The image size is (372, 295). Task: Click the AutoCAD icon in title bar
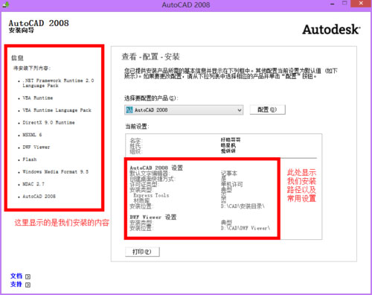coord(6,4)
